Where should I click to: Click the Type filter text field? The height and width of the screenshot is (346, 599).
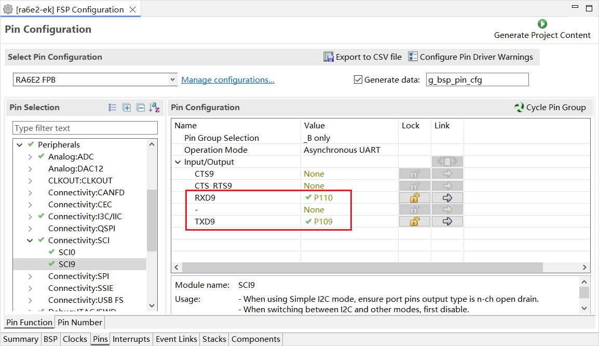pos(85,128)
